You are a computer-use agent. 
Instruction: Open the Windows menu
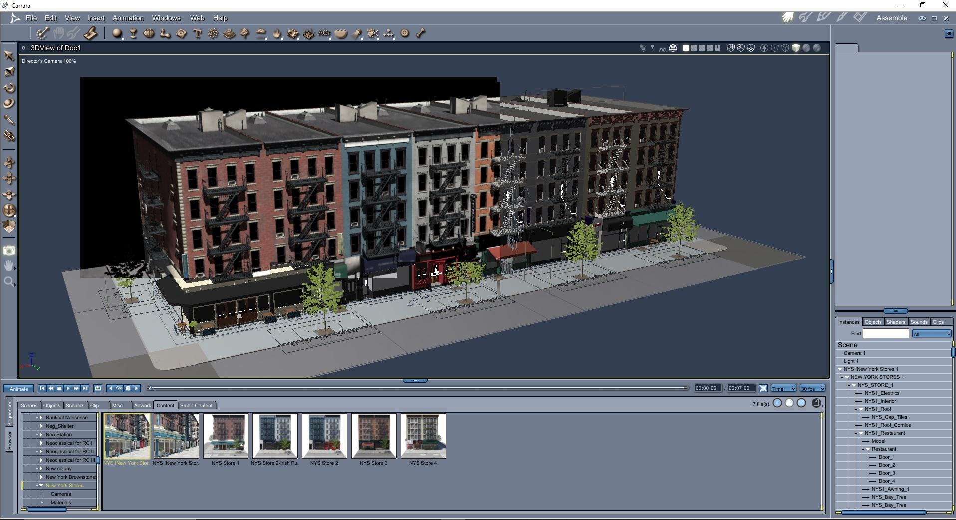(x=166, y=18)
